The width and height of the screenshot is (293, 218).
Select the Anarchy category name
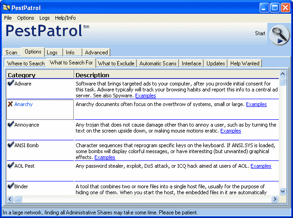(23, 104)
